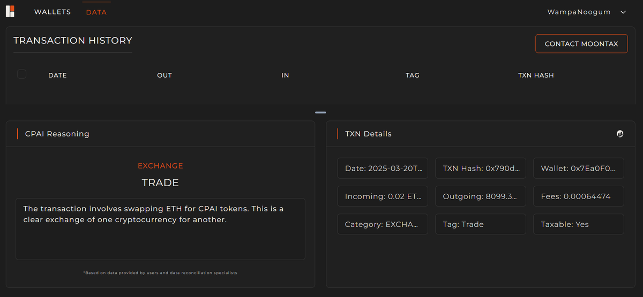Toggle the select-all transactions checkbox
643x297 pixels.
click(x=22, y=74)
